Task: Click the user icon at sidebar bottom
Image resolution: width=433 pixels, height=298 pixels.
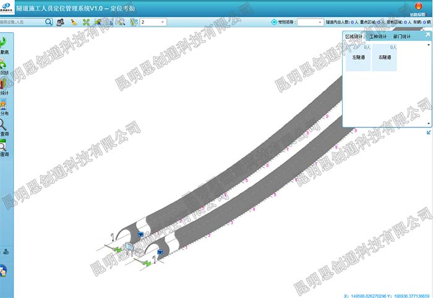Action: point(6,252)
